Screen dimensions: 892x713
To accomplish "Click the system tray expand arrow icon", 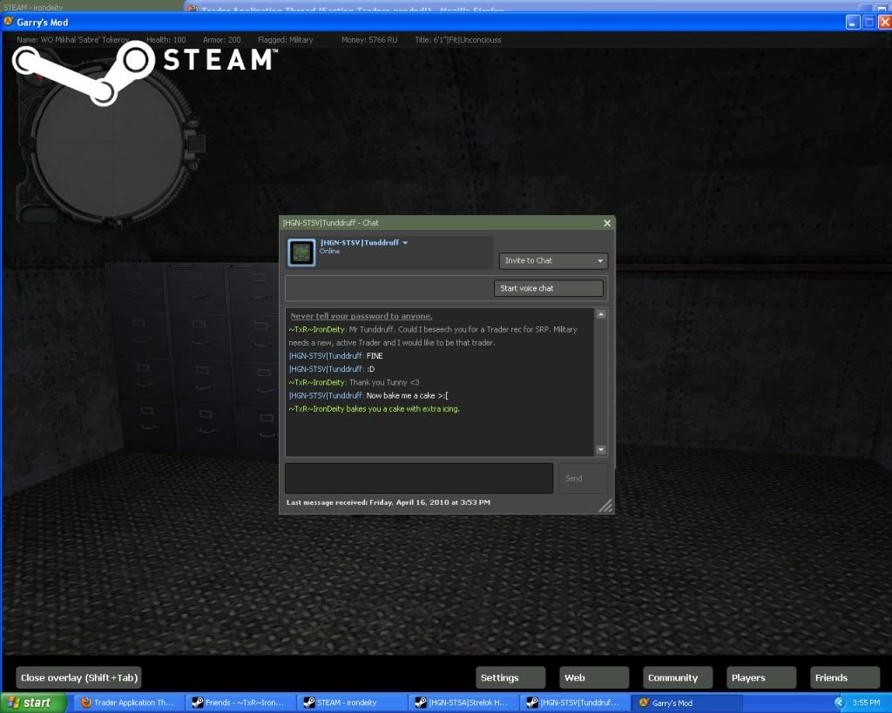I will [839, 703].
